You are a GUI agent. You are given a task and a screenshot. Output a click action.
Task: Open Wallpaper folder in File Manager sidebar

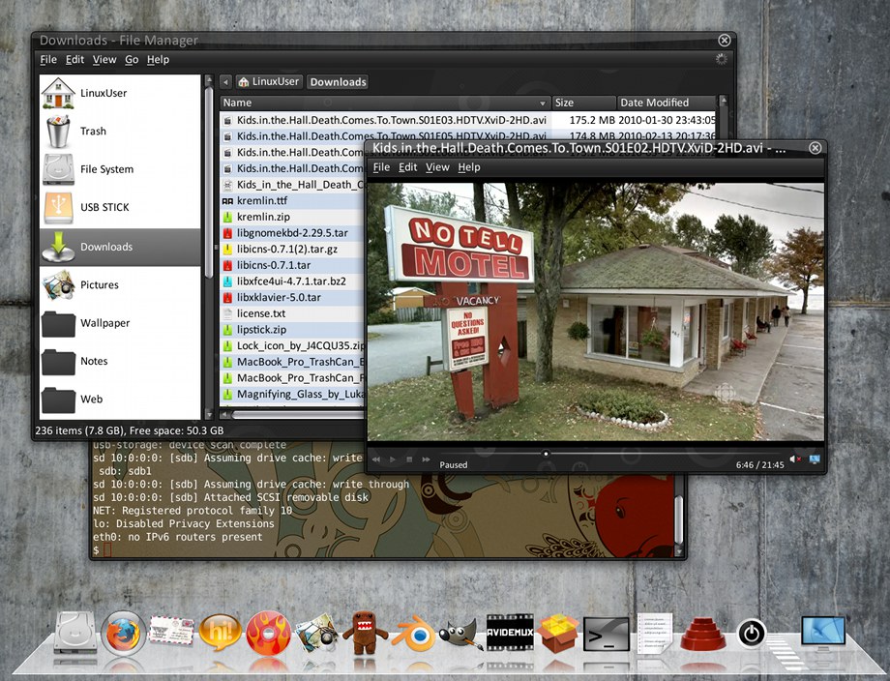(x=120, y=323)
